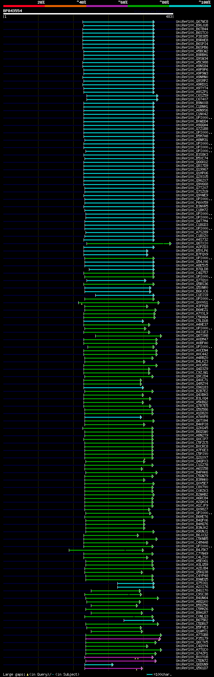214x677 pixels.
Task: Select the UniRef100_B6TB44 label
Action: click(192, 29)
